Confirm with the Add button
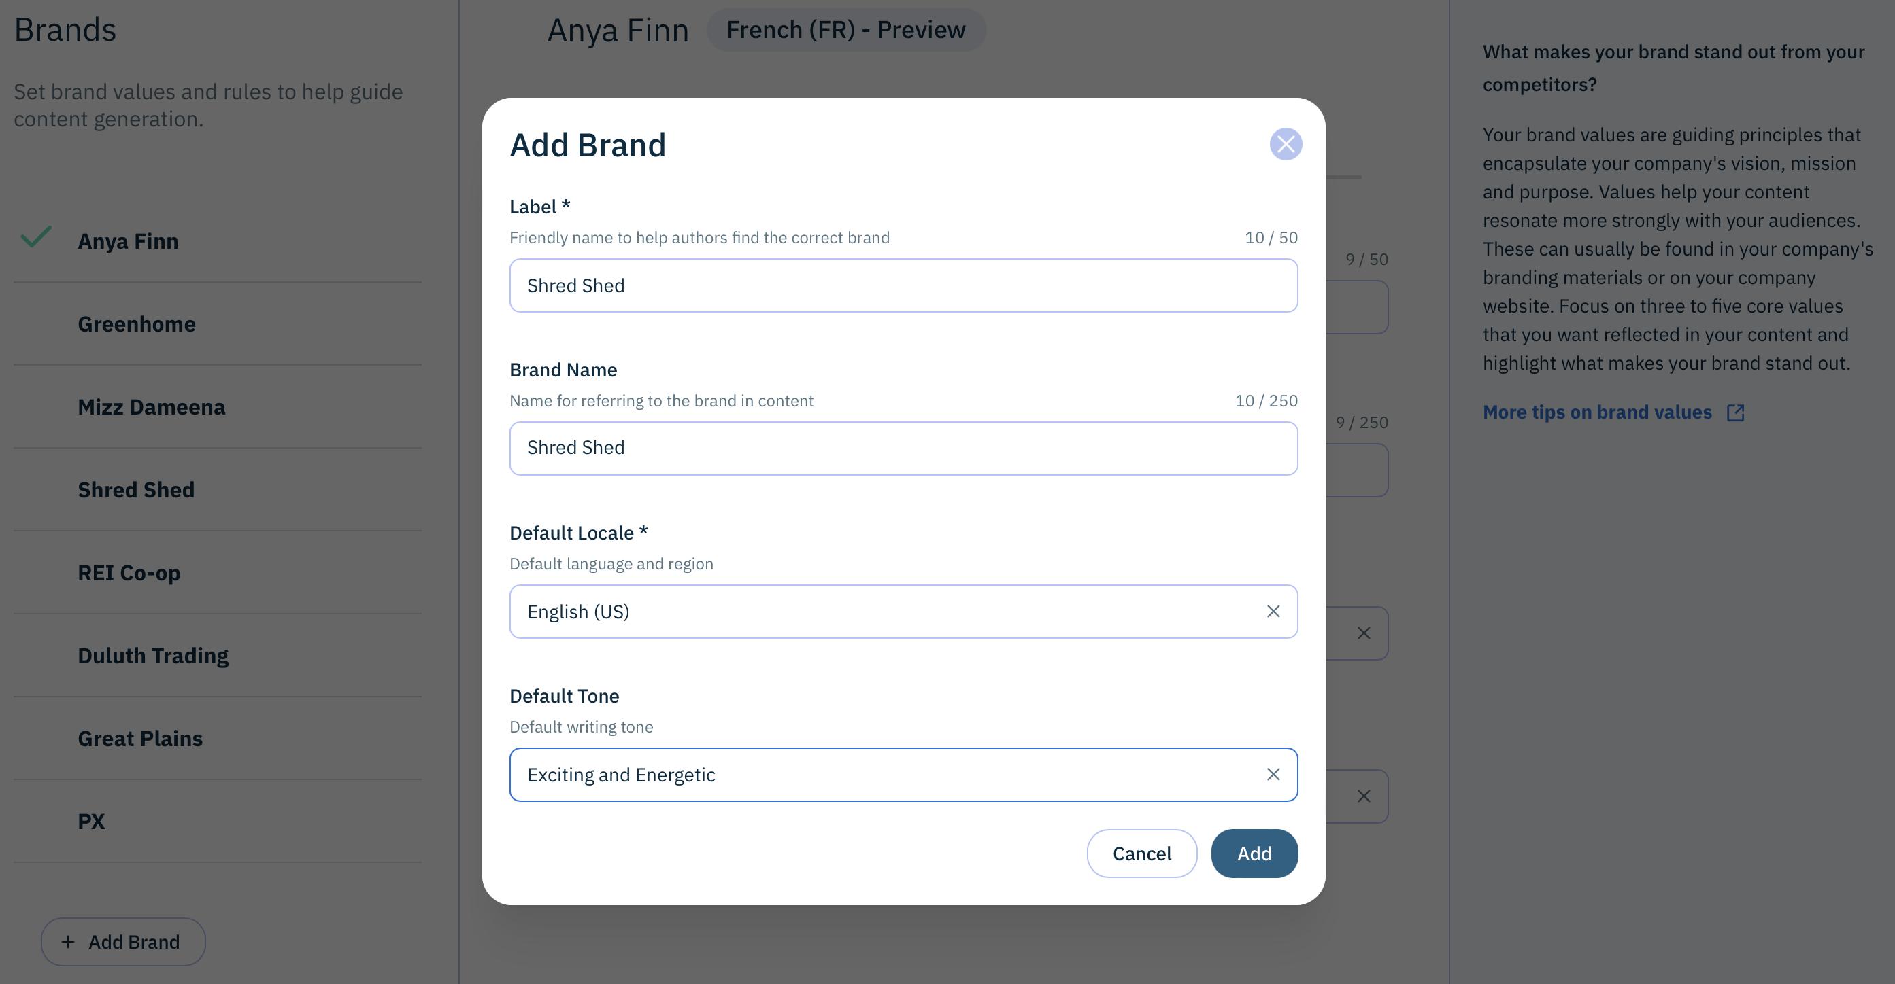 point(1254,854)
